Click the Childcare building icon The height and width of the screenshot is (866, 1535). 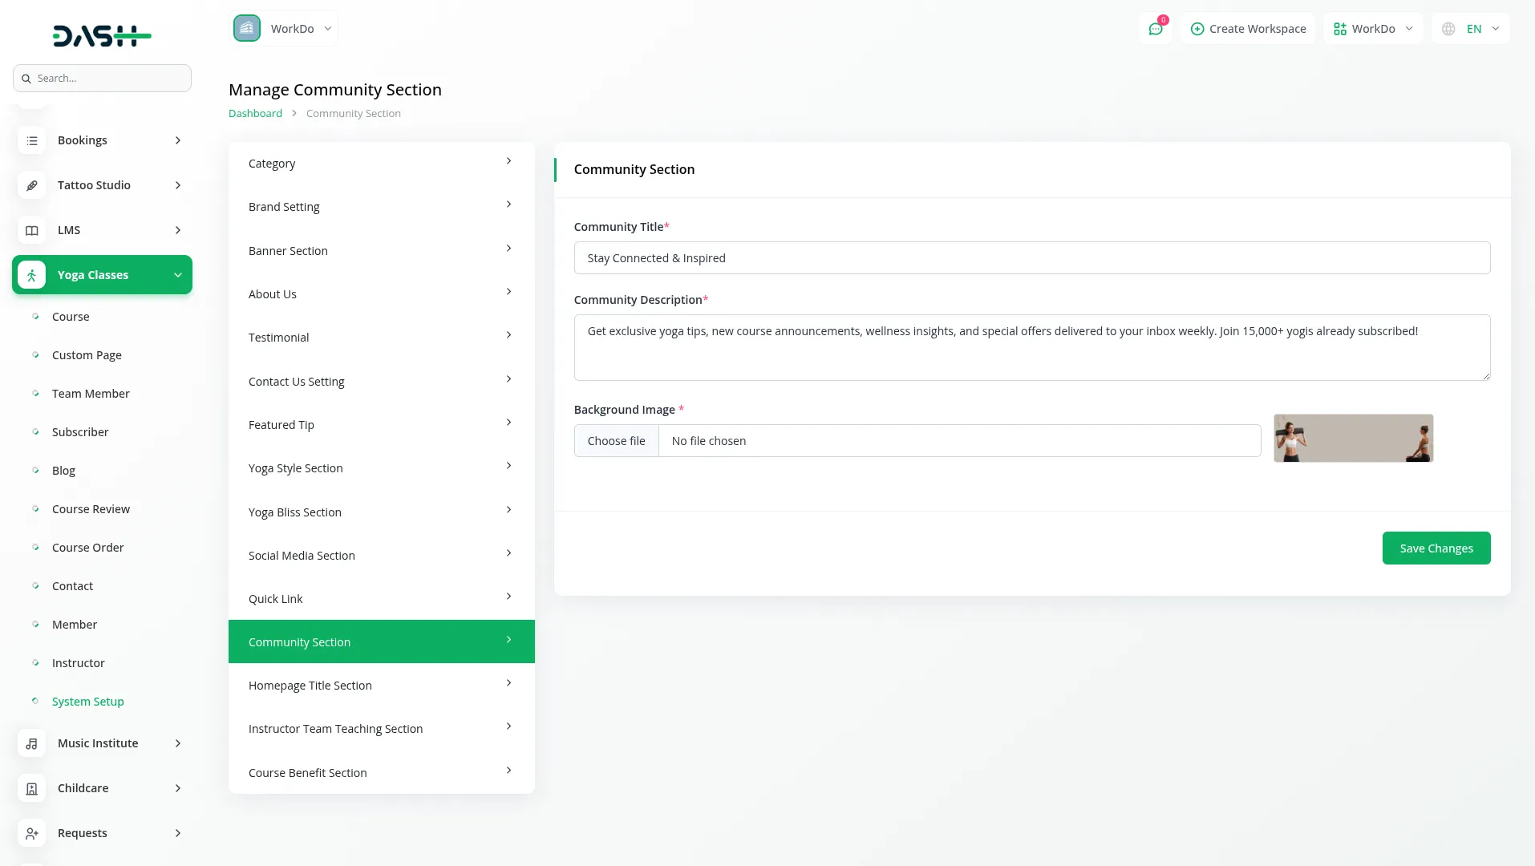(31, 788)
